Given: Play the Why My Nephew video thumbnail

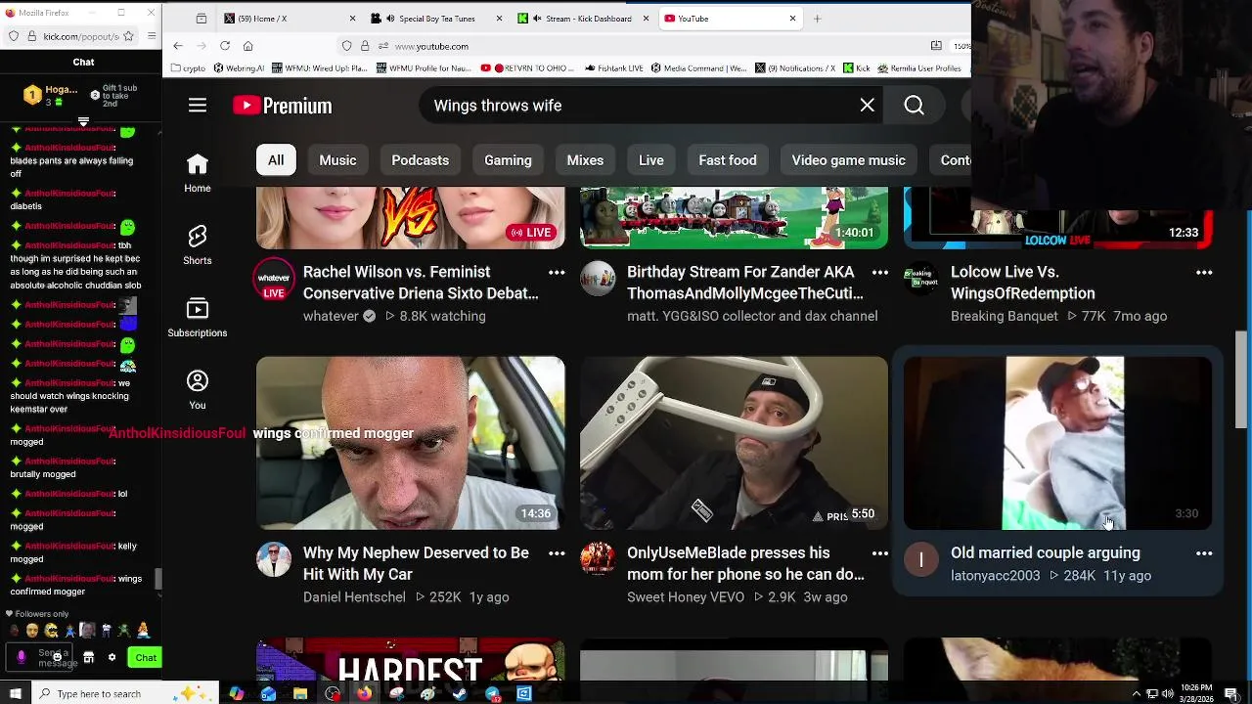Looking at the screenshot, I should click(x=410, y=443).
